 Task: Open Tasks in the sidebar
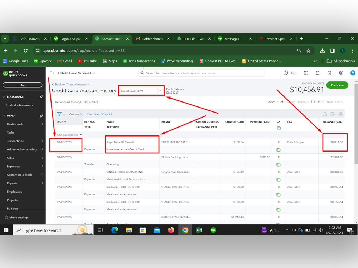(x=10, y=133)
